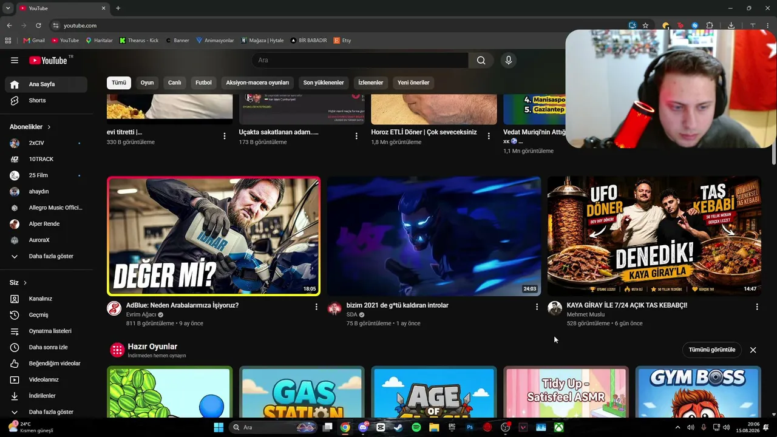Open the browser extensions puzzle icon
This screenshot has width=777, height=437.
710,25
